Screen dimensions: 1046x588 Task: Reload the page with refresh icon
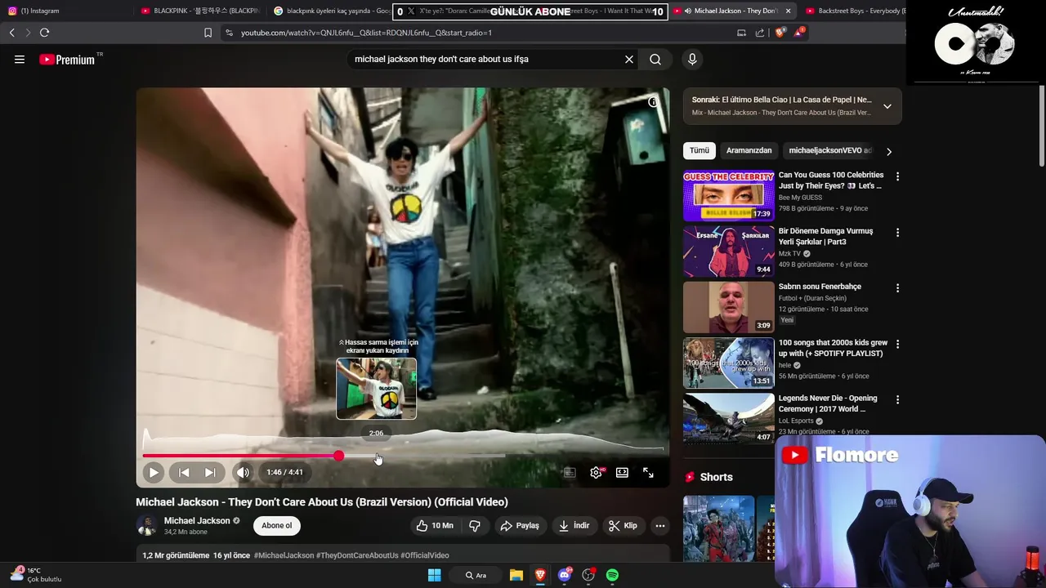tap(44, 33)
